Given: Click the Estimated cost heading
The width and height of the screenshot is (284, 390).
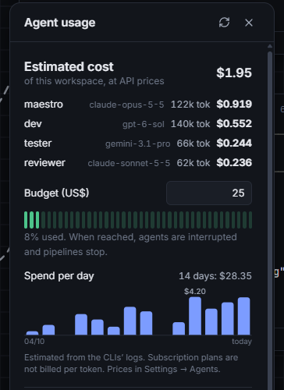Looking at the screenshot, I should point(69,67).
